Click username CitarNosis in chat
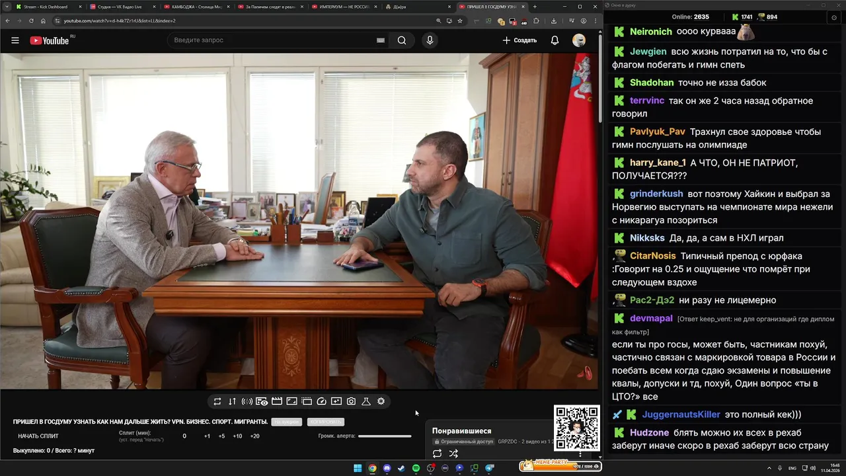846x476 pixels. 653,256
